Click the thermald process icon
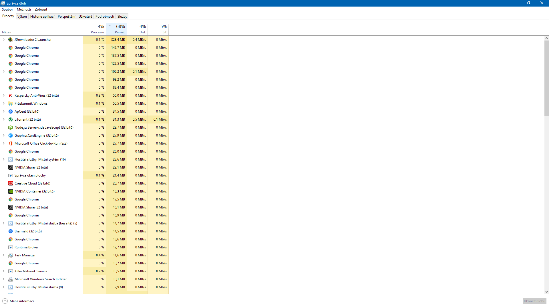The height and width of the screenshot is (308, 549). (x=11, y=231)
